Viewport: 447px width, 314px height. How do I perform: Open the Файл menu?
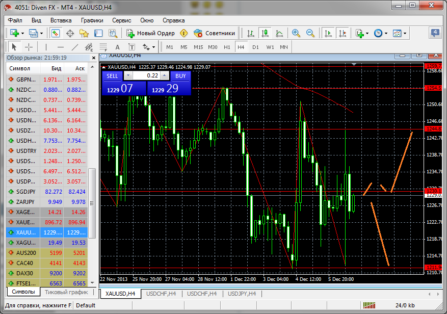[x=15, y=20]
